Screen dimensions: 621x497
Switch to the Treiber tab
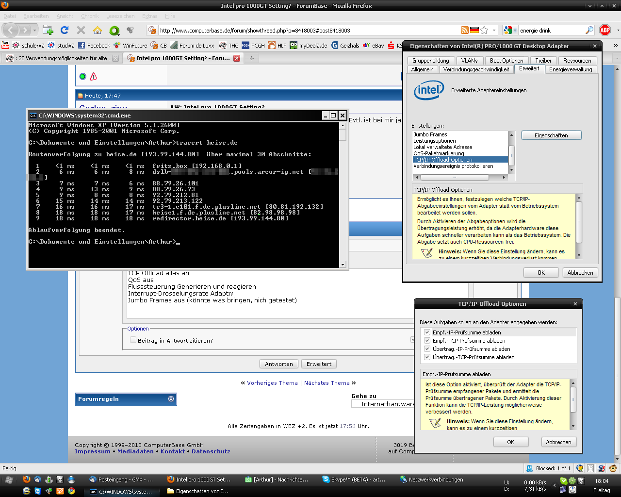pos(543,61)
